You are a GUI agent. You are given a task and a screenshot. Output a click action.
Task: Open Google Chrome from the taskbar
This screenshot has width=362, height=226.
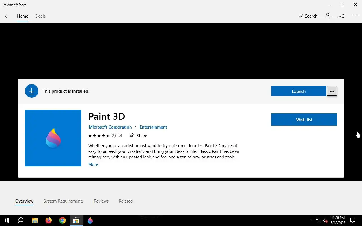click(63, 220)
